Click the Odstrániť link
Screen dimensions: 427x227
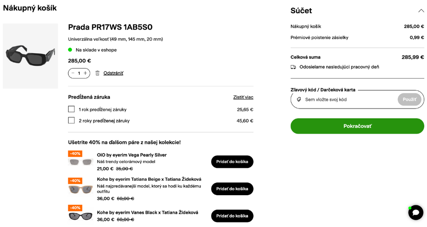(113, 73)
